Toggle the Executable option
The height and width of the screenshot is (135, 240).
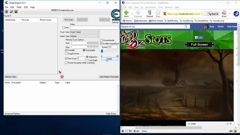coord(84,50)
